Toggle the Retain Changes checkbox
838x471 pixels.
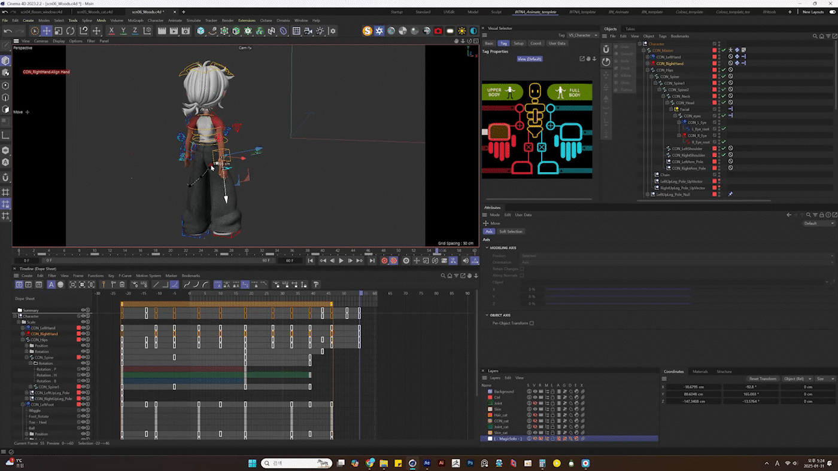tap(522, 269)
